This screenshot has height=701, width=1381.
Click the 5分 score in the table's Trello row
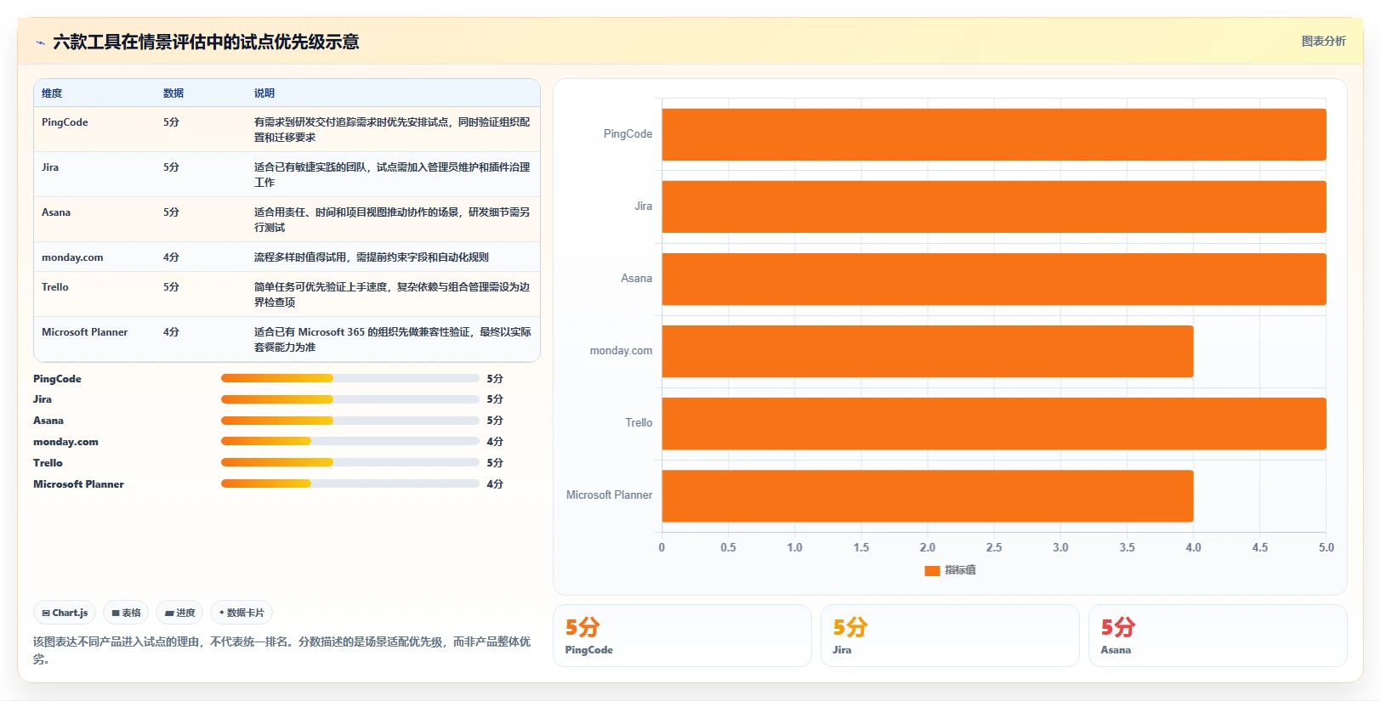click(171, 287)
